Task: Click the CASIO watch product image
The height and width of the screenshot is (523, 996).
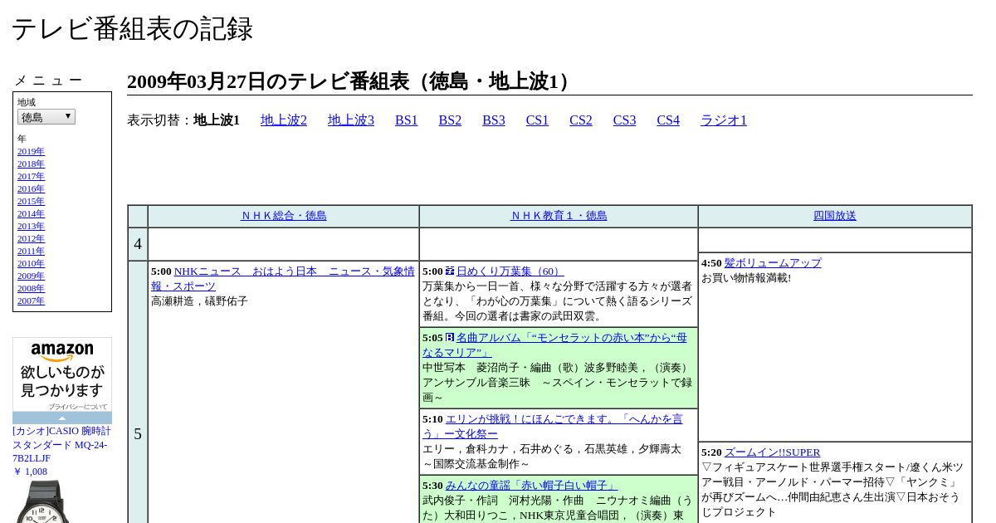Action: (x=41, y=501)
